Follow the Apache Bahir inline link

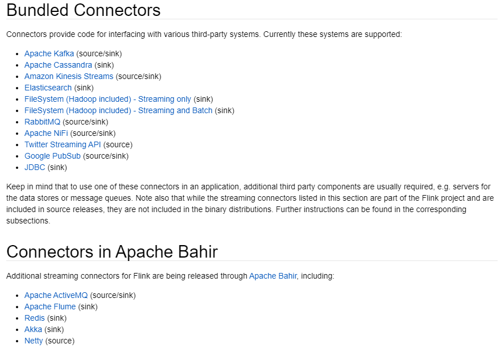tap(273, 276)
